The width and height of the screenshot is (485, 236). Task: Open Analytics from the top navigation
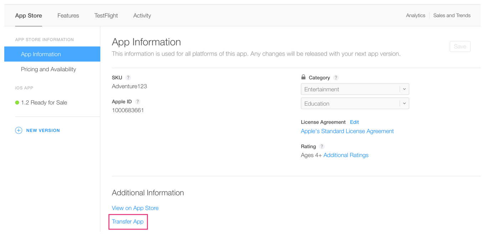pyautogui.click(x=415, y=15)
